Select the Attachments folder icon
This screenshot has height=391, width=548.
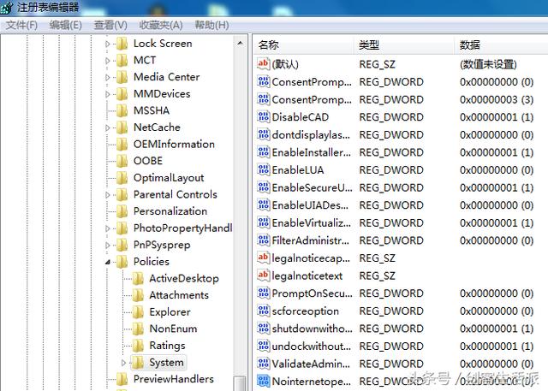coord(138,295)
